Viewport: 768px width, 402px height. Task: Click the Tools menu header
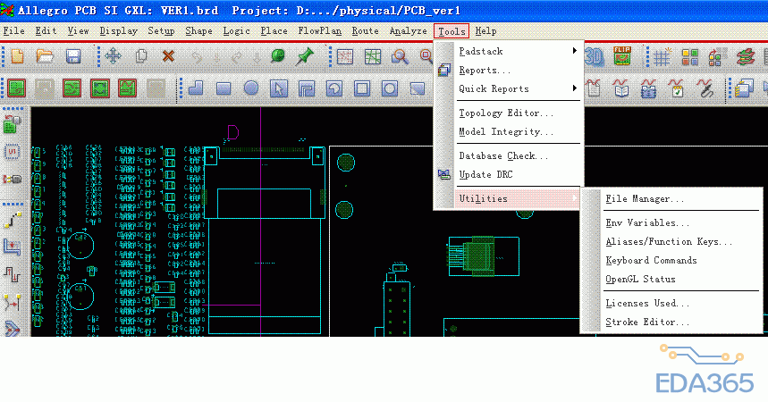(x=452, y=31)
